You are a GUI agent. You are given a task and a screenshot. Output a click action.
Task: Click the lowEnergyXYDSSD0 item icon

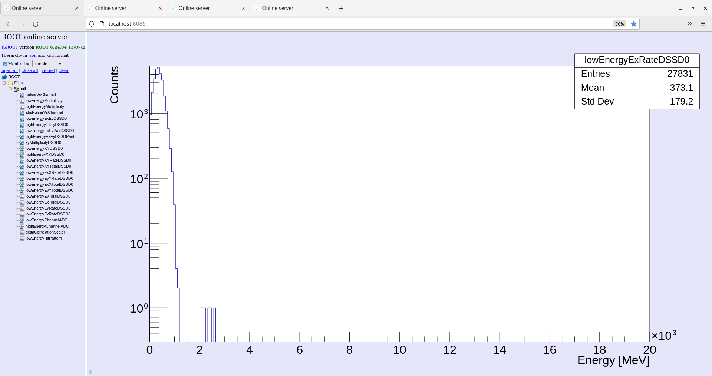[22, 149]
